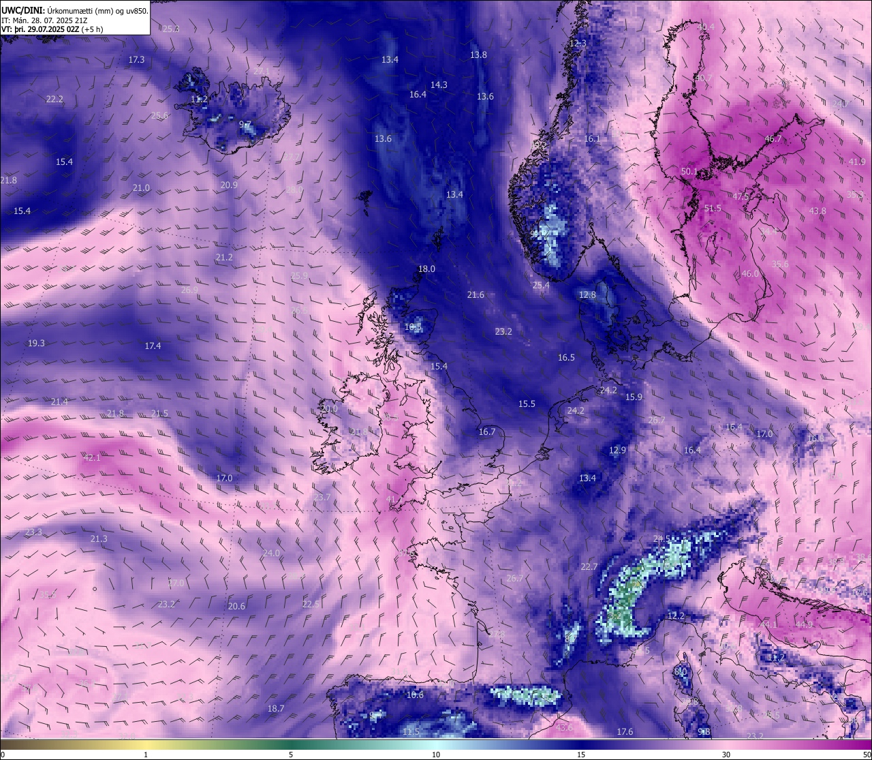872x760 pixels.
Task: Click the value 12.2 near the Alps
Action: pyautogui.click(x=676, y=616)
